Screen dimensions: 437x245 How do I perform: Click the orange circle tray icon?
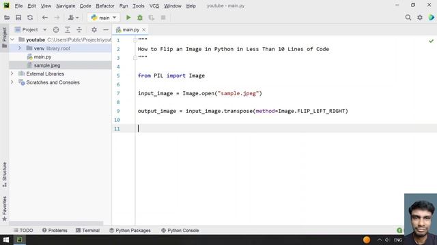367,240
